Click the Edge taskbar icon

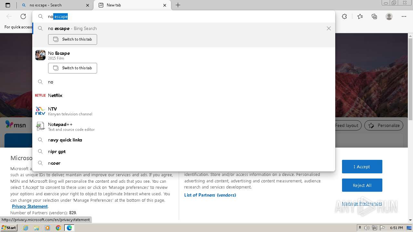pos(69,228)
